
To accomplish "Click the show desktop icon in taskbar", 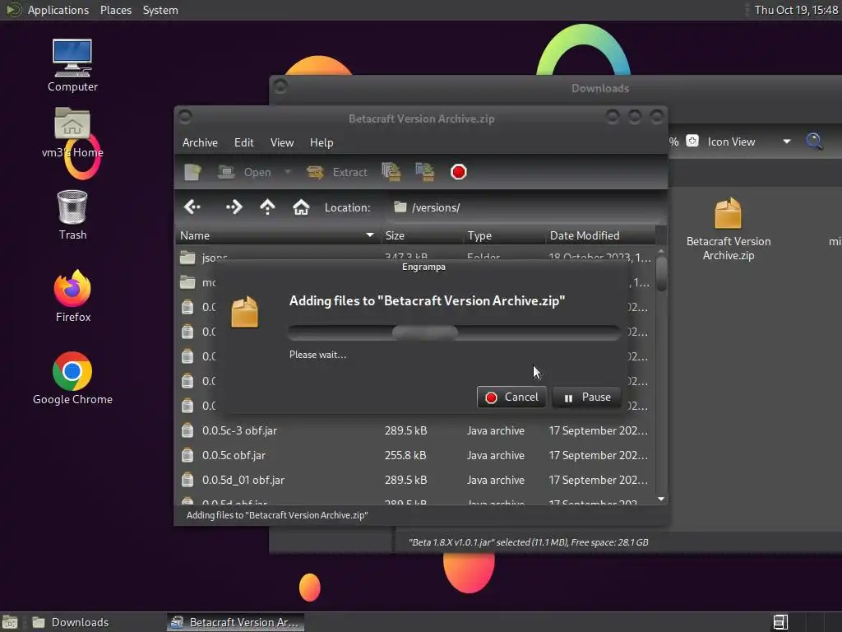I will (10, 622).
